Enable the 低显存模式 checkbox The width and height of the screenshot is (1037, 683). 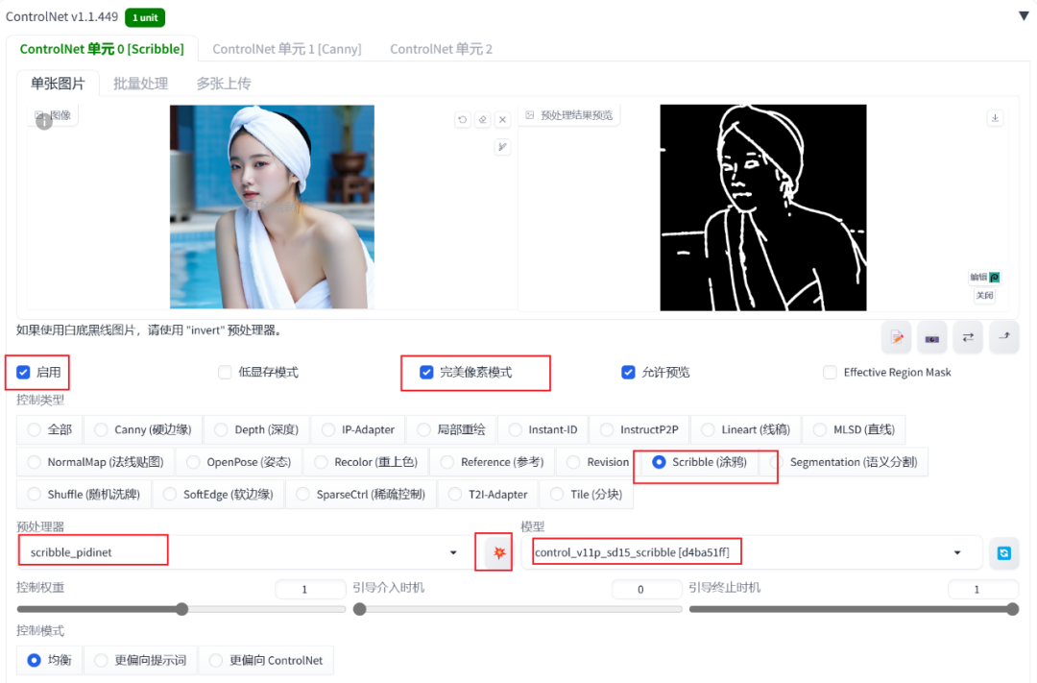(225, 372)
